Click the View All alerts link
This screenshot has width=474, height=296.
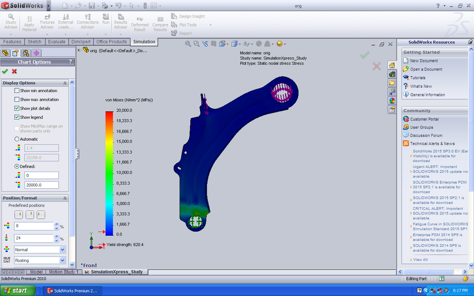pos(420,259)
